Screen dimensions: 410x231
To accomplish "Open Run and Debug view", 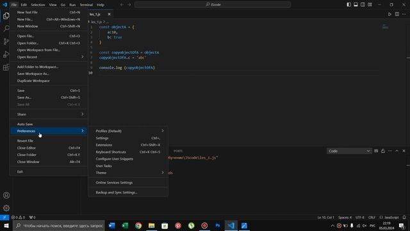I will (6, 55).
